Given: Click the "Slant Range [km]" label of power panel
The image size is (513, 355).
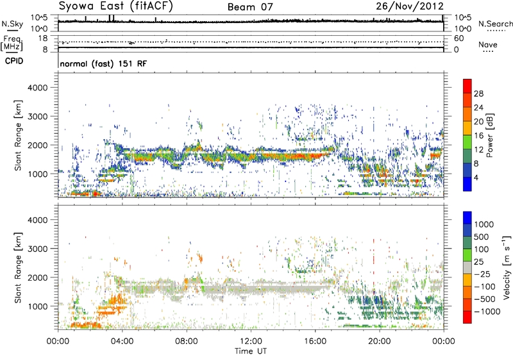Looking at the screenshot, I should click(x=18, y=135).
